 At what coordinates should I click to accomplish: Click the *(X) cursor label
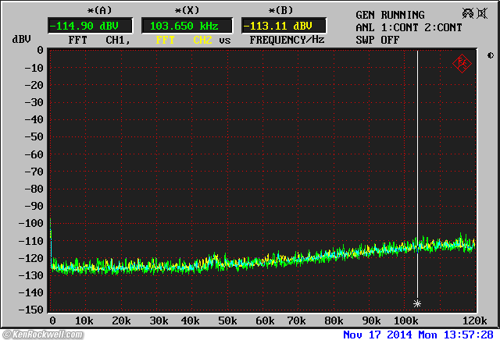[186, 10]
